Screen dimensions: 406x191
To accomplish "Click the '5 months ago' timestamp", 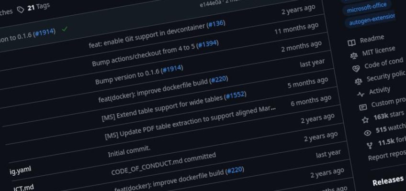I will click(x=308, y=83).
